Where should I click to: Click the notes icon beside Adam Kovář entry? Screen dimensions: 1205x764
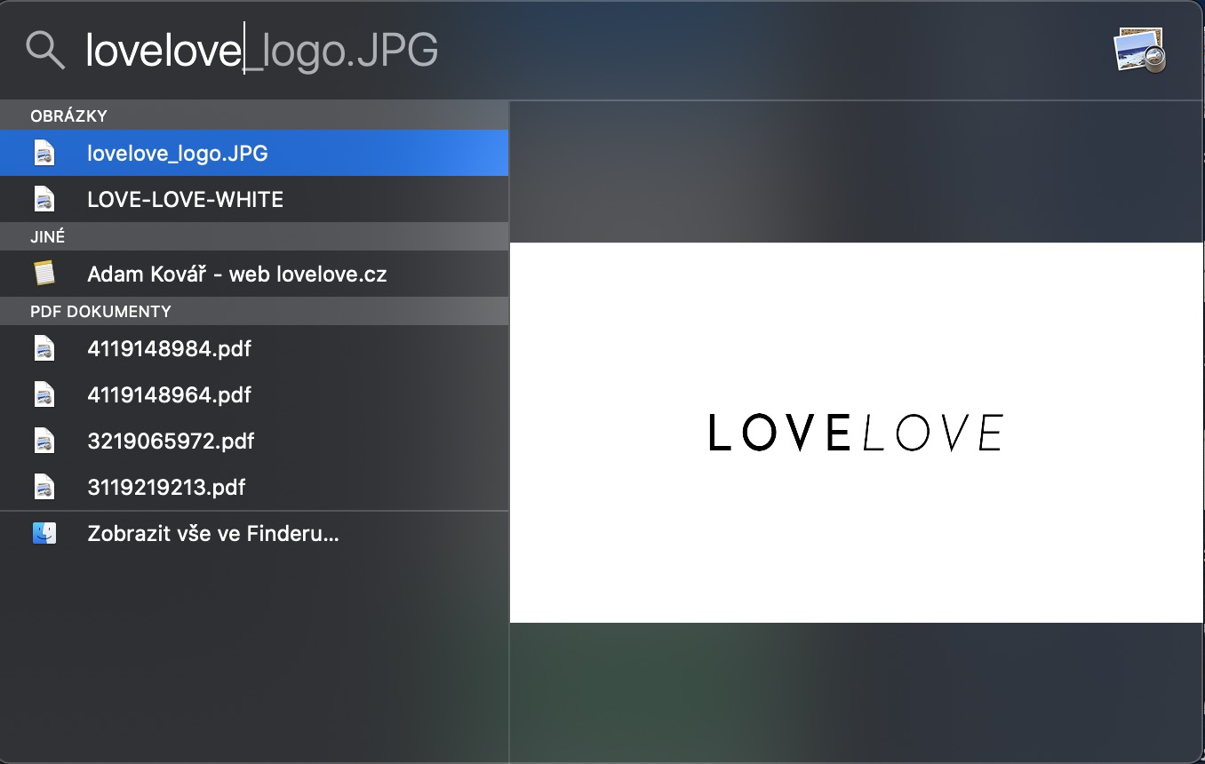coord(44,274)
